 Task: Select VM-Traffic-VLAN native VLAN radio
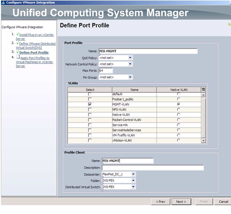(x=179, y=135)
